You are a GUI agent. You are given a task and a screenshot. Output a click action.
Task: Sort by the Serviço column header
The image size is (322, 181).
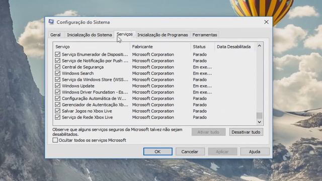[92, 47]
